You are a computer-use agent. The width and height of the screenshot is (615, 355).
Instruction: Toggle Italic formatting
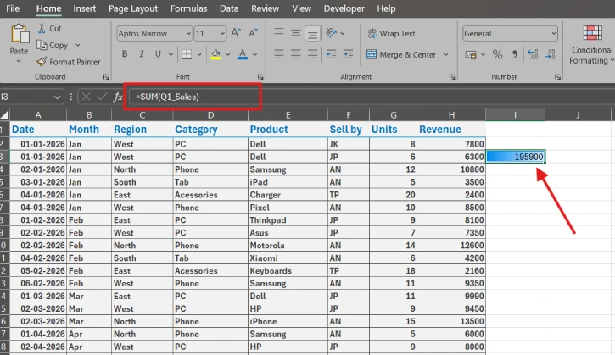[x=141, y=54]
